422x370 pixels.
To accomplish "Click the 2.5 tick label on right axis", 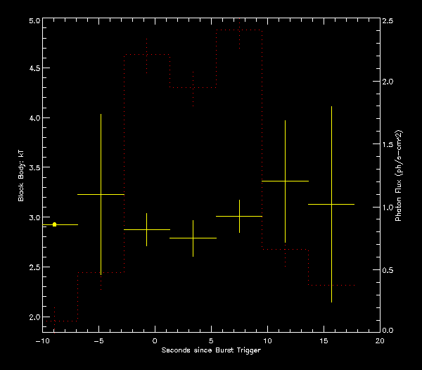I will tap(388, 22).
